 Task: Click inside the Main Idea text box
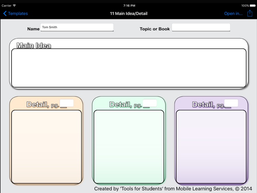tap(129, 68)
